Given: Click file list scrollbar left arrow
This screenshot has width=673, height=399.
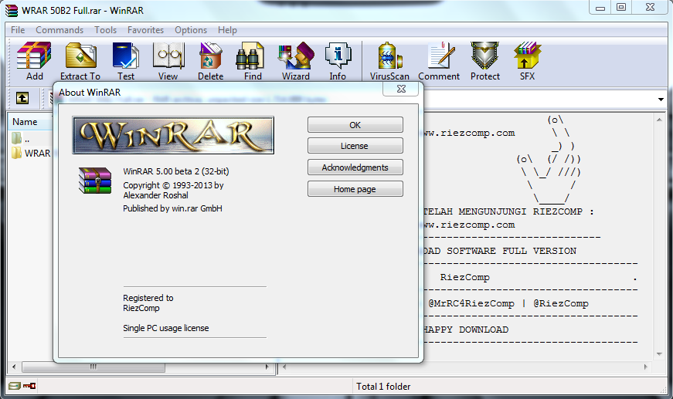Looking at the screenshot, I should coord(14,367).
